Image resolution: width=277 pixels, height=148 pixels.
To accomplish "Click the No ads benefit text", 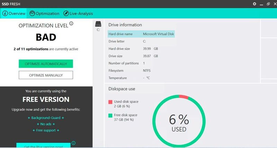I will (x=46, y=124).
